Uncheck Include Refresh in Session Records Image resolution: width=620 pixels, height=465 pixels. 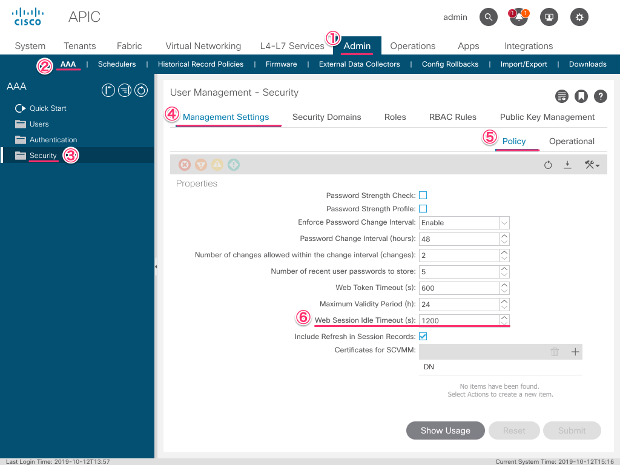point(423,337)
